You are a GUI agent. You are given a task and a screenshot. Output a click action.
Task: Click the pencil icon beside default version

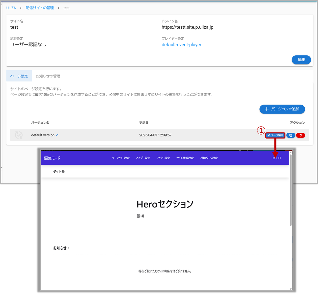click(57, 135)
